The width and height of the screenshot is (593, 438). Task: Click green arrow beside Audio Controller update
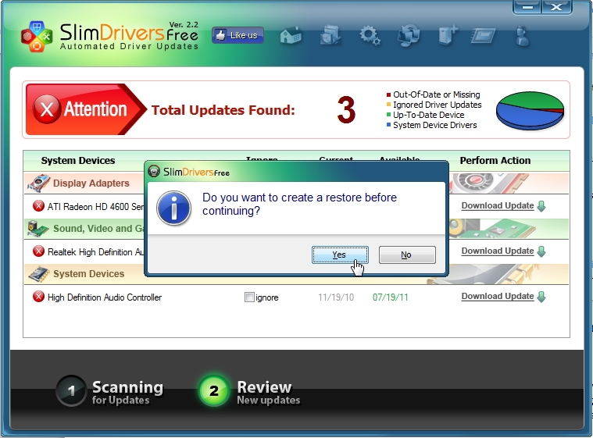pos(541,297)
